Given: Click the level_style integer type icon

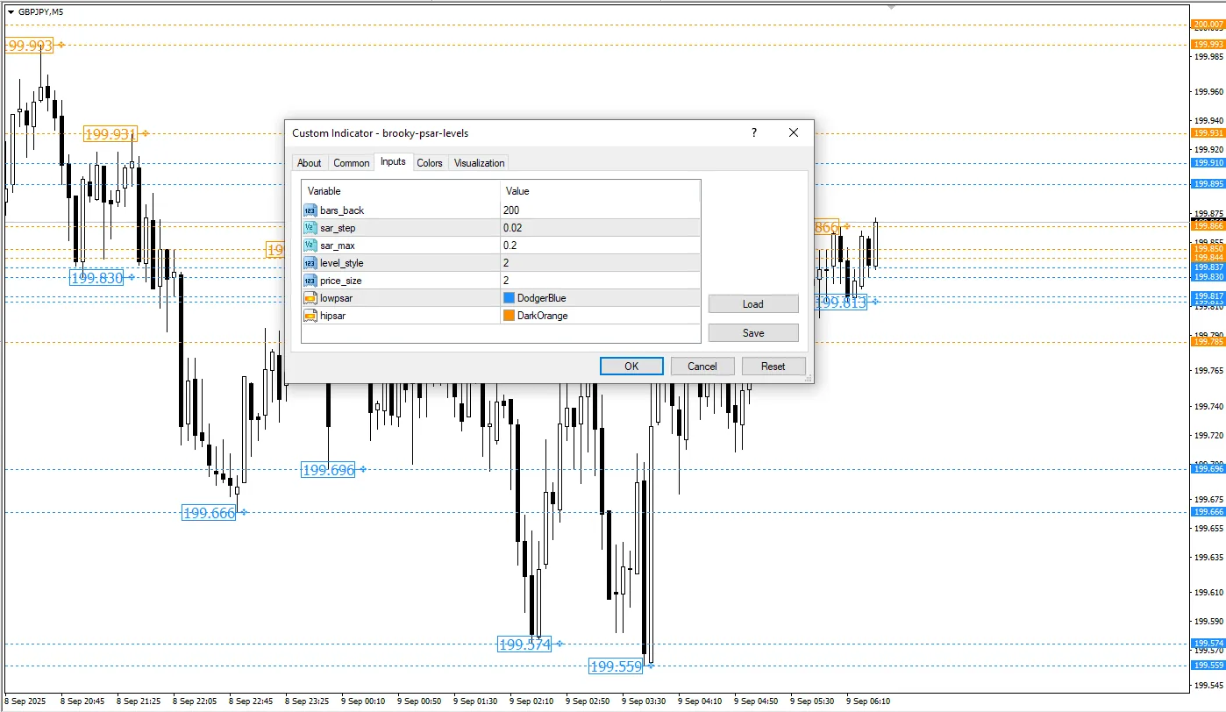Looking at the screenshot, I should click(310, 263).
